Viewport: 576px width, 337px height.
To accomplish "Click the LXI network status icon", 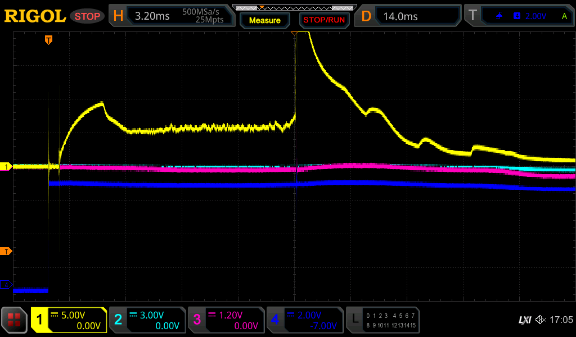I will pos(524,320).
